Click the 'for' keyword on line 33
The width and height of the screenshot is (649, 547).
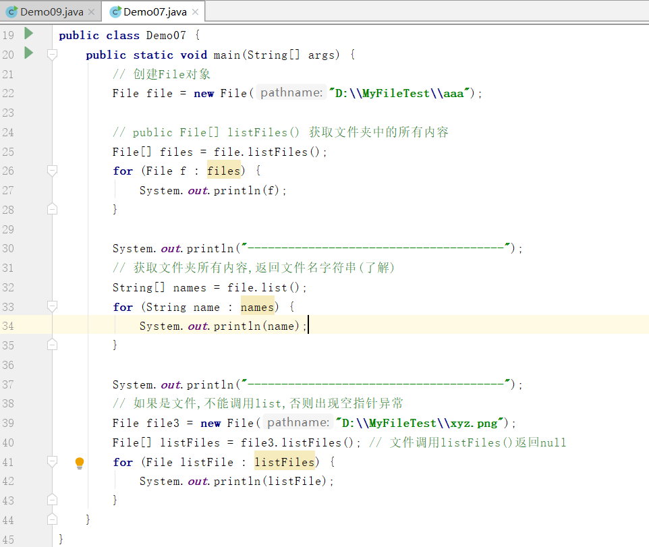[123, 307]
